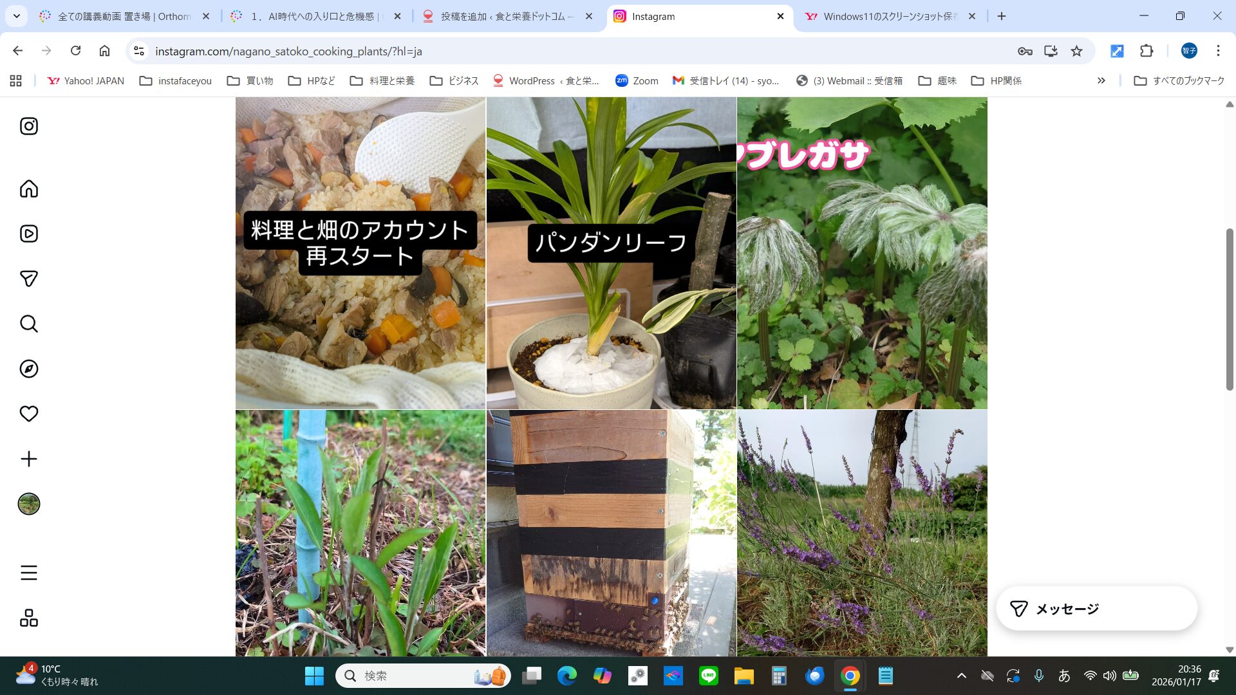Viewport: 1236px width, 695px height.
Task: Open the Yahoo! JAPAN bookmark
Action: tap(86, 80)
